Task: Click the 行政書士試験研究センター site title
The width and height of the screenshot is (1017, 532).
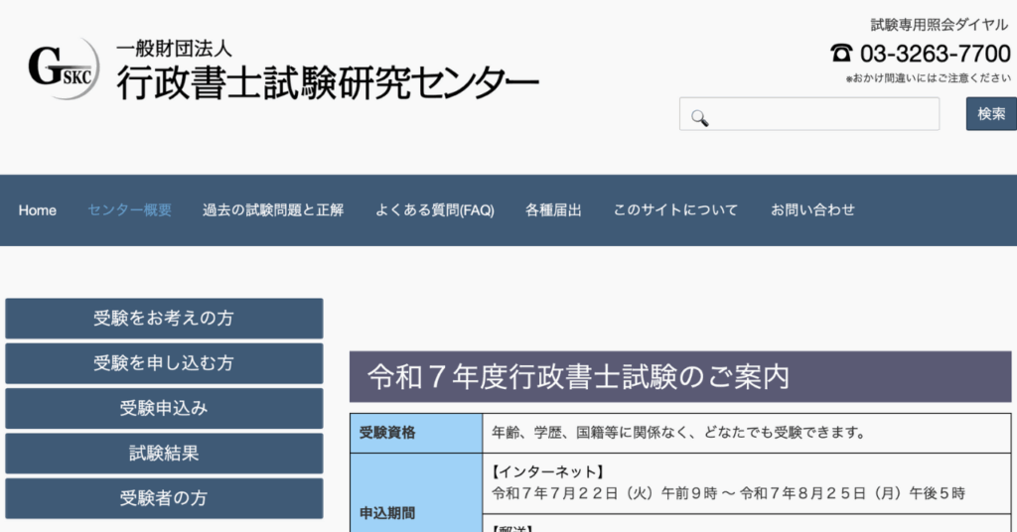Action: 328,81
